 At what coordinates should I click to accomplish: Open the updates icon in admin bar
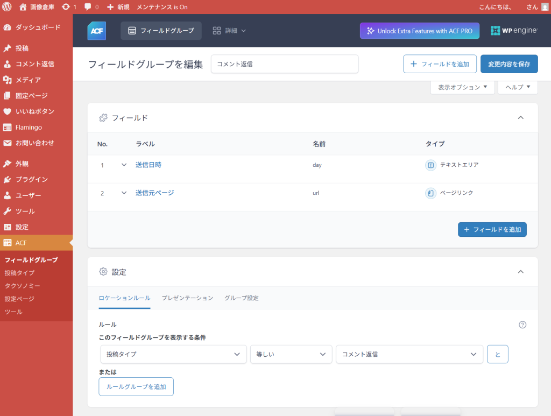tap(66, 7)
